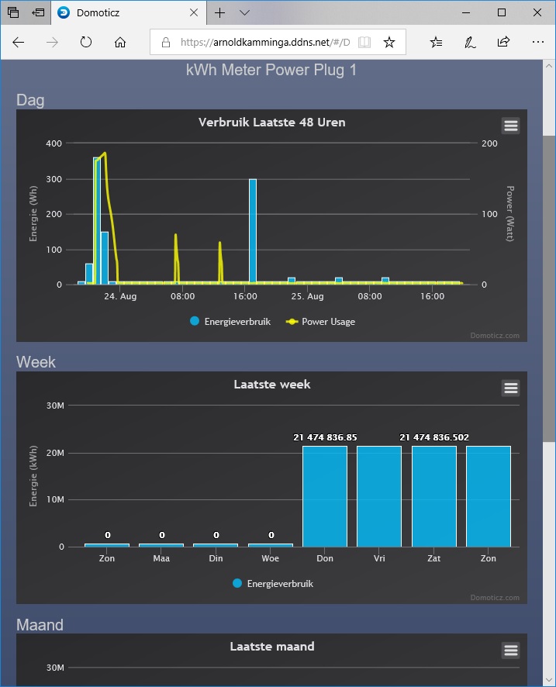Open the Laatste week chart hamburger menu

510,388
